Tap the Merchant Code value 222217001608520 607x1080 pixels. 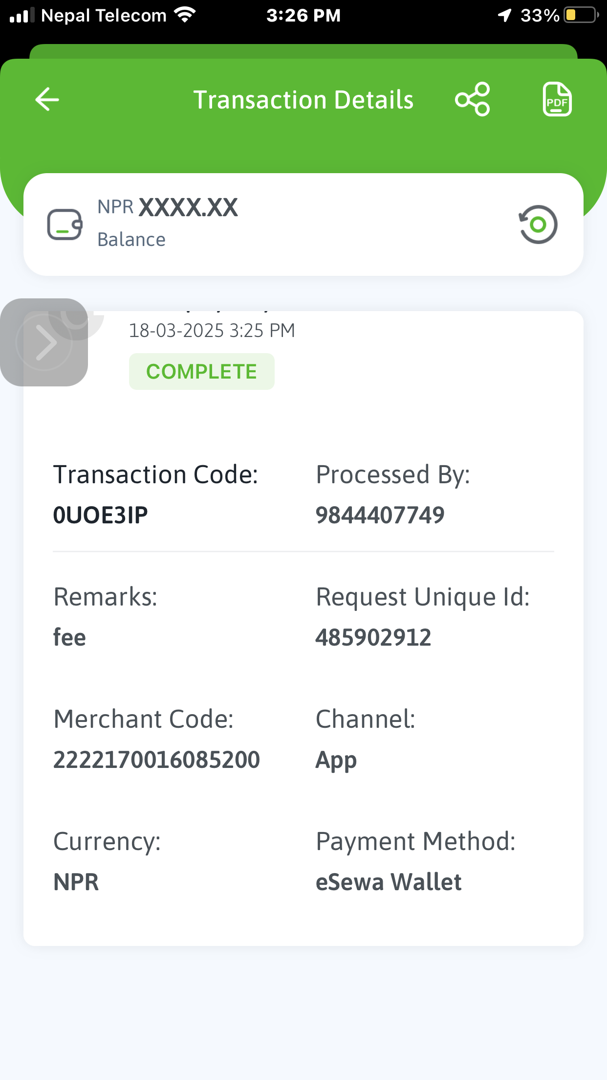pos(156,760)
